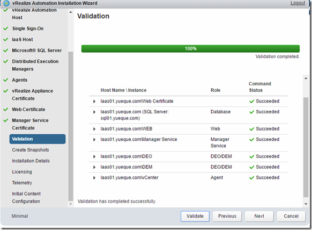Viewport: 312px width, 230px height.
Task: Click the Host Name \ Instance column header
Action: click(123, 90)
